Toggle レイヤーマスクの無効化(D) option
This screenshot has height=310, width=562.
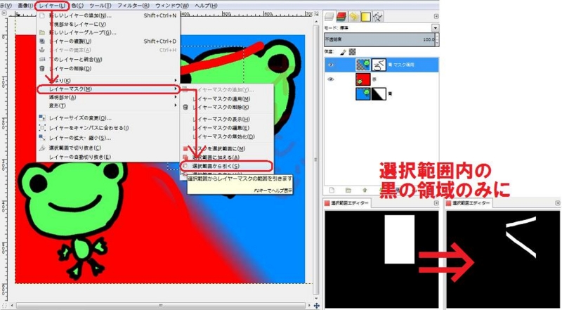pos(226,136)
